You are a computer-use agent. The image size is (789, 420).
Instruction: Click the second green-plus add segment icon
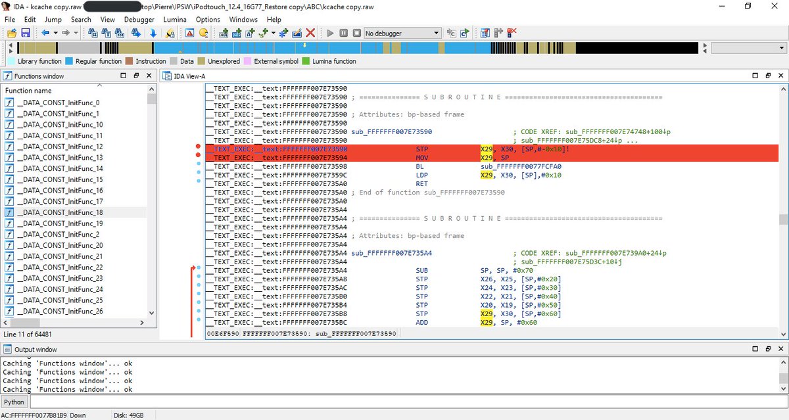(x=237, y=33)
